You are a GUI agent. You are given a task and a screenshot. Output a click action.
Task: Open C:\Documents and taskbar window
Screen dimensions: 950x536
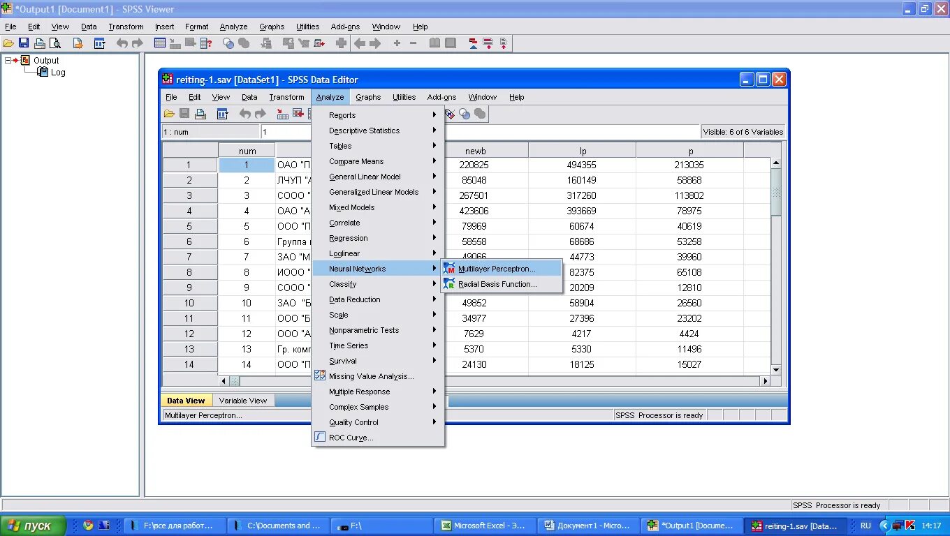278,526
